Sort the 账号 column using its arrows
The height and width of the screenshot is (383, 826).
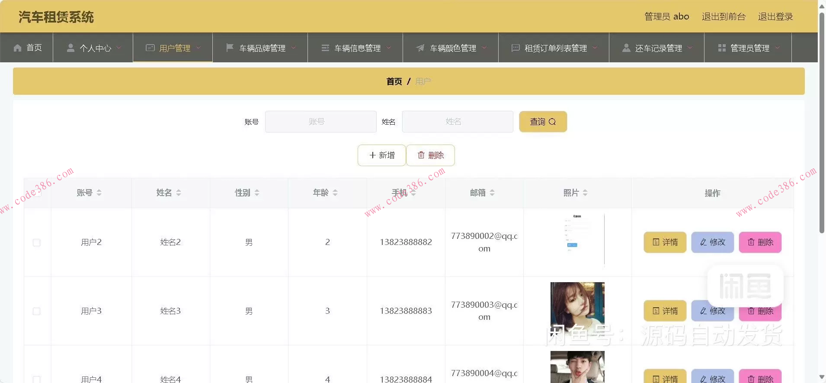(x=99, y=193)
